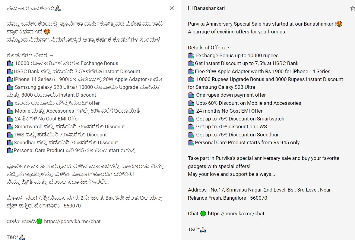Image resolution: width=355 pixels, height=240 pixels.
Task: Click shopping bag icon beside 'One rupee down payment offer'
Action: coord(191,95)
